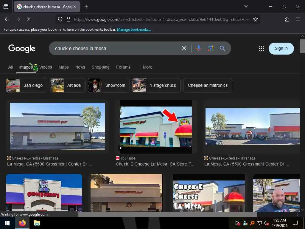The width and height of the screenshot is (305, 229).
Task: Start voice search with the microphone
Action: pos(198,48)
